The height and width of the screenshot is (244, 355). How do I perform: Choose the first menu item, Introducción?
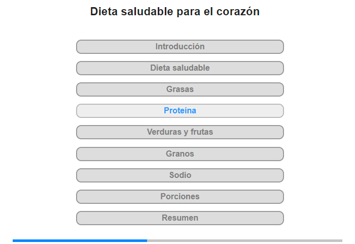tap(180, 47)
